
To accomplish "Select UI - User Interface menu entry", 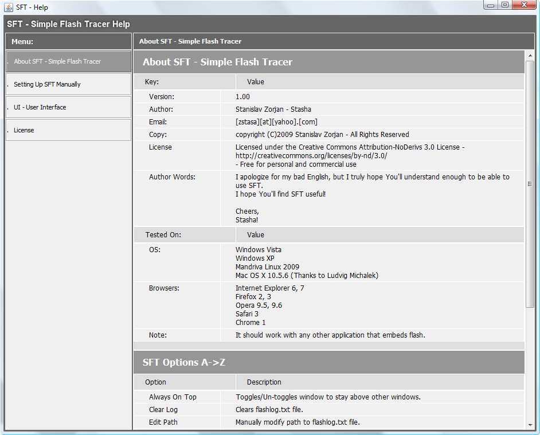I will coord(69,107).
